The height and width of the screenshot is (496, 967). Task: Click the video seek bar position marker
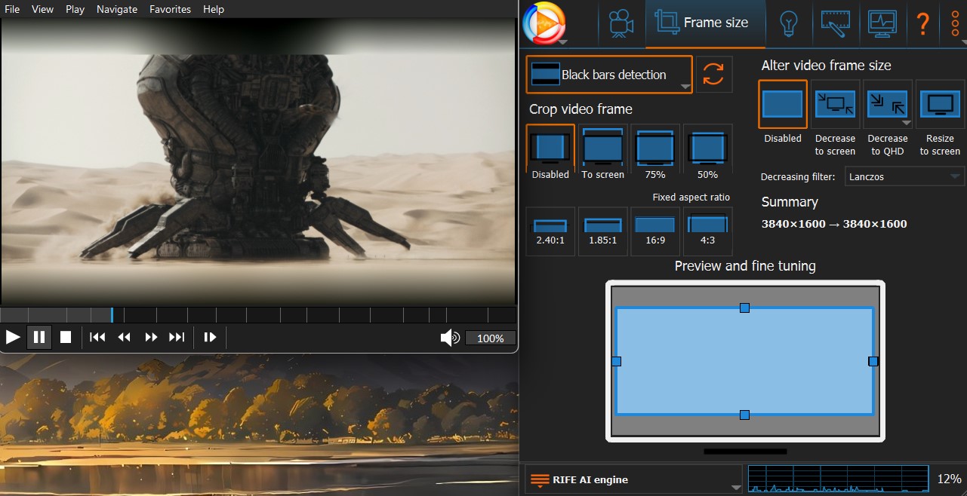pyautogui.click(x=112, y=314)
